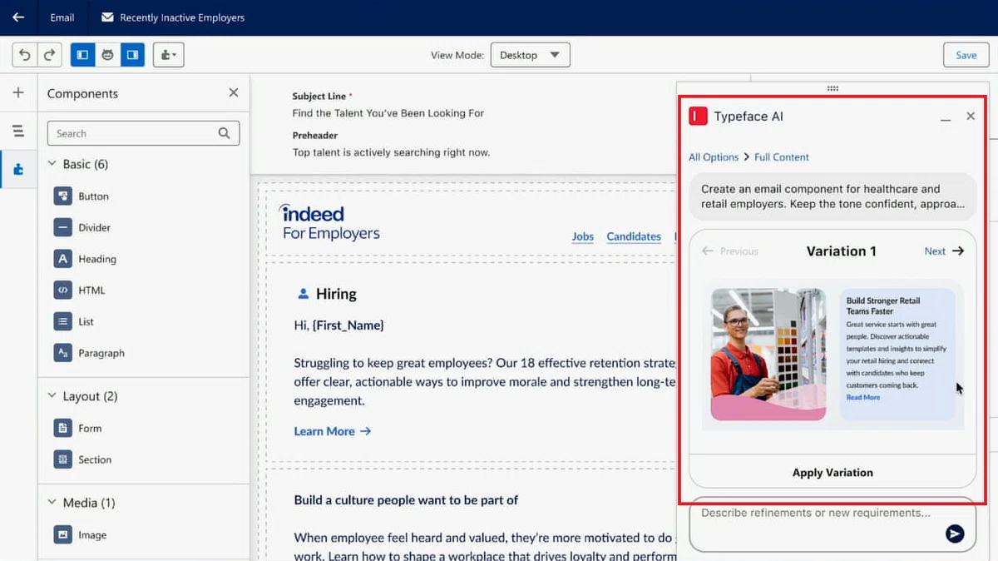Viewport: 998px width, 561px height.
Task: Select the List component
Action: (x=74, y=321)
